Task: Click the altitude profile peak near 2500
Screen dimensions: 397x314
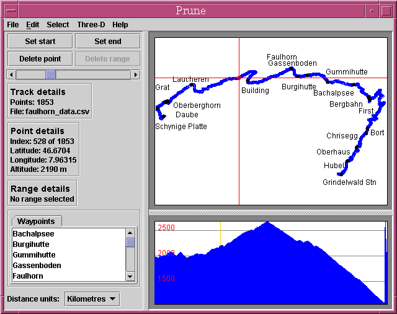Action: pyautogui.click(x=267, y=222)
